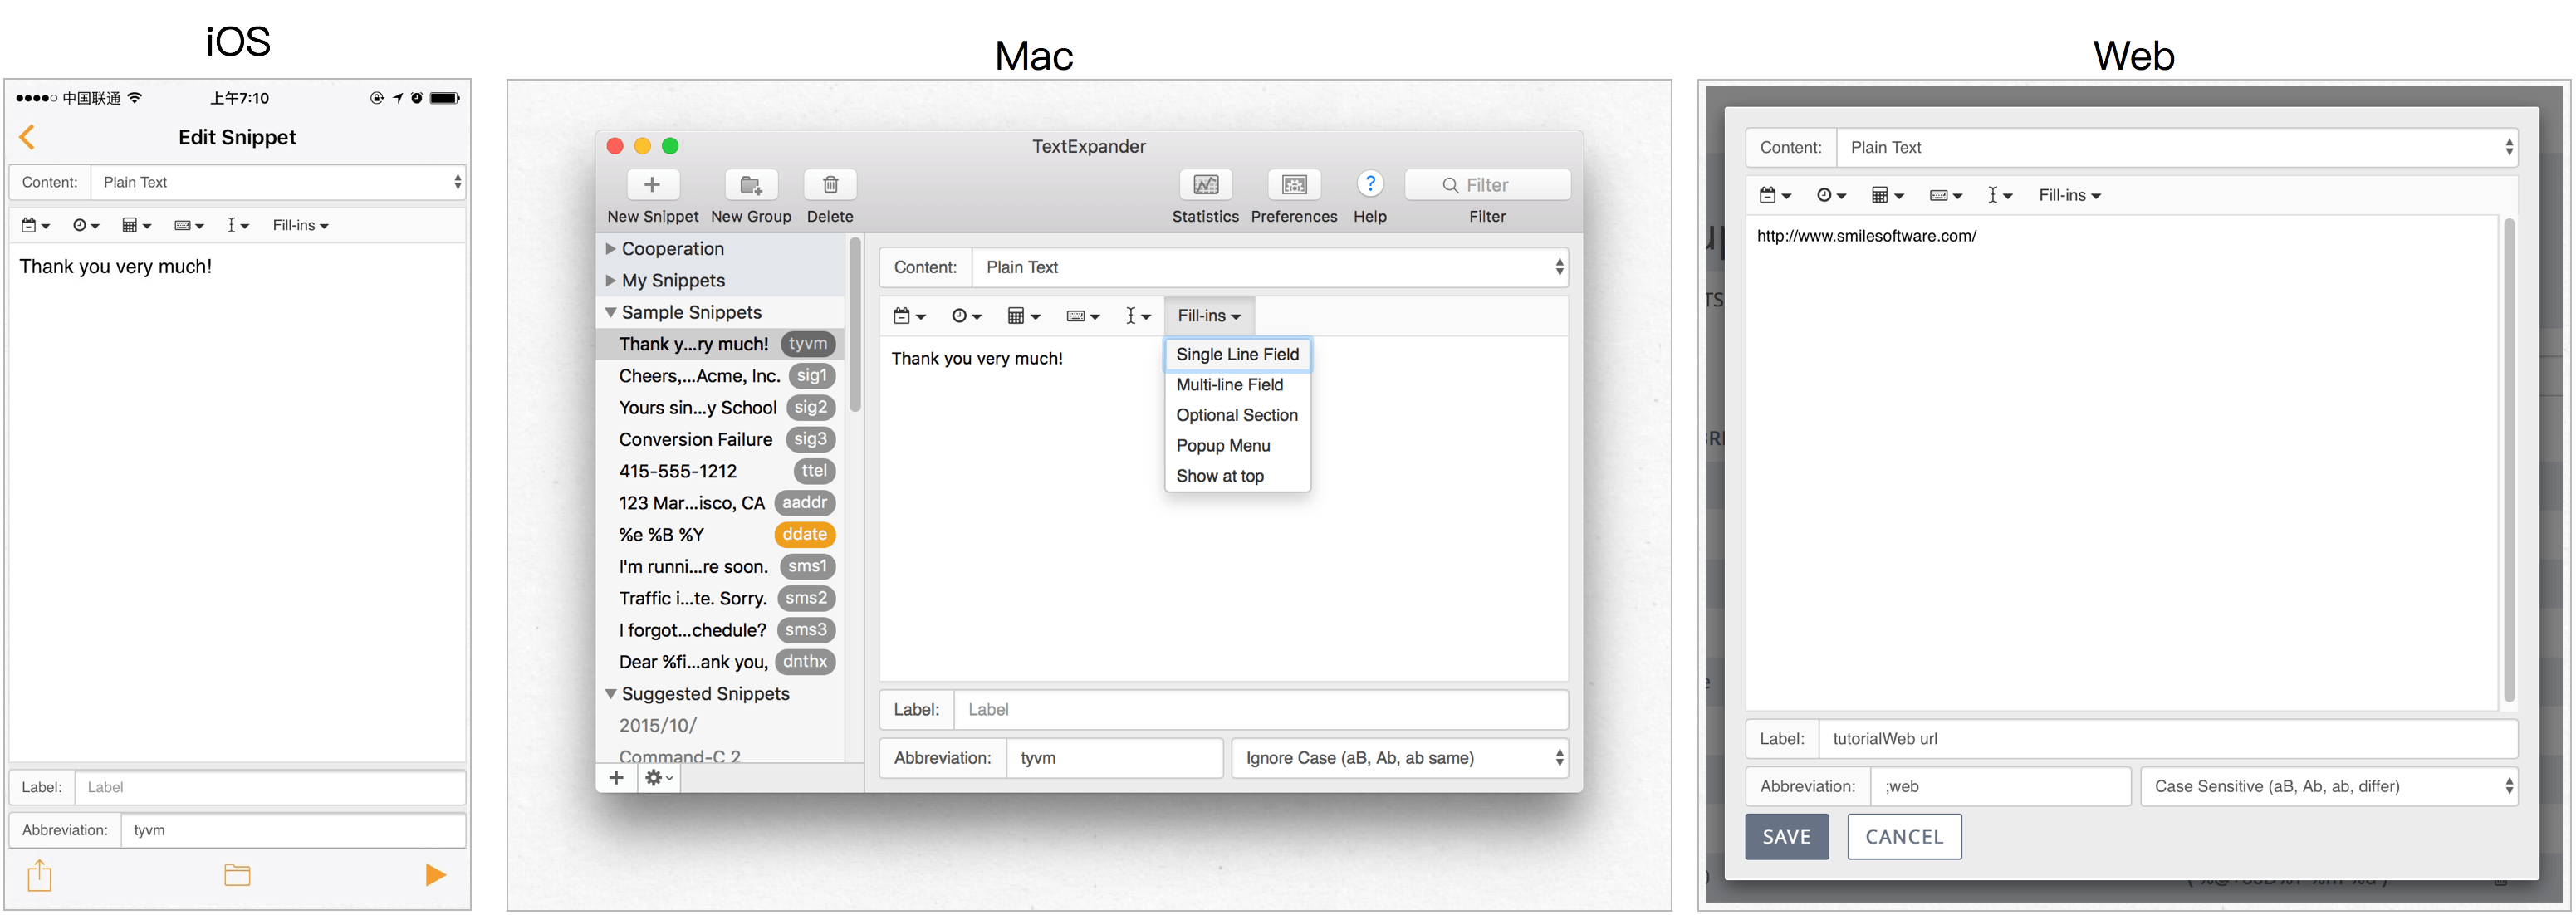The height and width of the screenshot is (915, 2576).
Task: Click the SAVE button in Web editor
Action: pyautogui.click(x=1786, y=837)
